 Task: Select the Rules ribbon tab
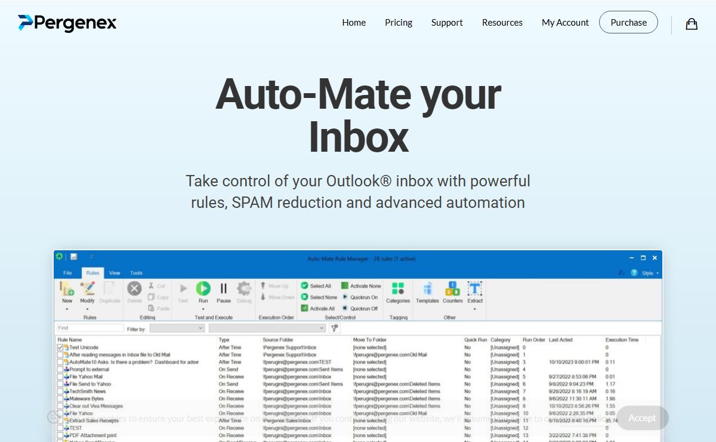click(x=92, y=273)
